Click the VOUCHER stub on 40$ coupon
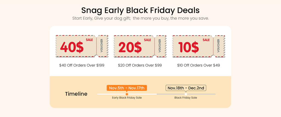Screen dimensions: 281x117 (102, 46)
